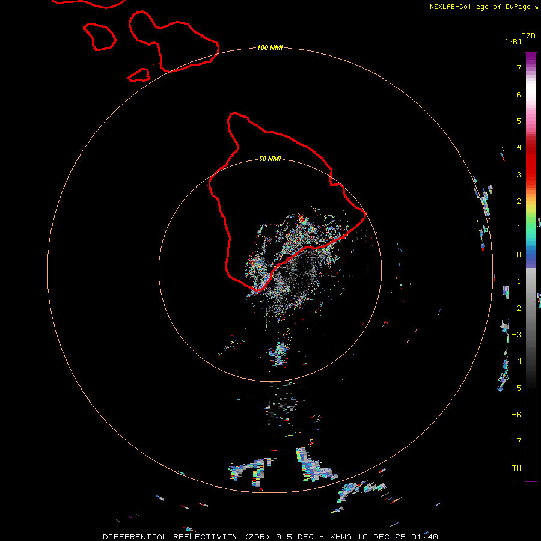Click the NEXLAB-College of DuPage watermark text
The image size is (541, 541).
(x=484, y=7)
